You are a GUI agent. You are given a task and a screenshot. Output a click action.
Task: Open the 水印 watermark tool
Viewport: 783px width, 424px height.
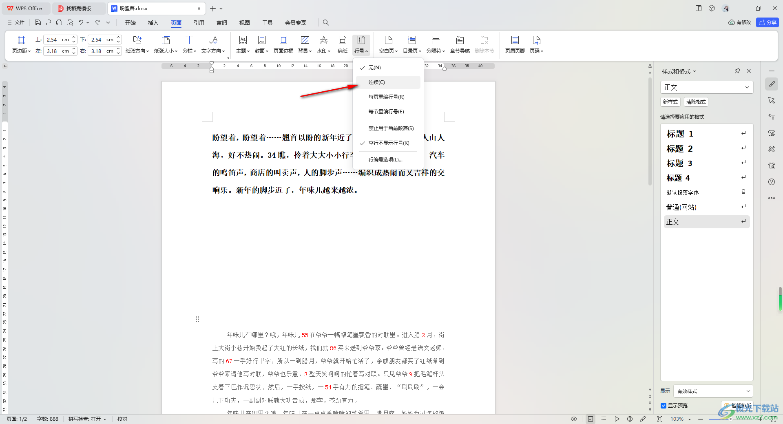click(x=323, y=44)
